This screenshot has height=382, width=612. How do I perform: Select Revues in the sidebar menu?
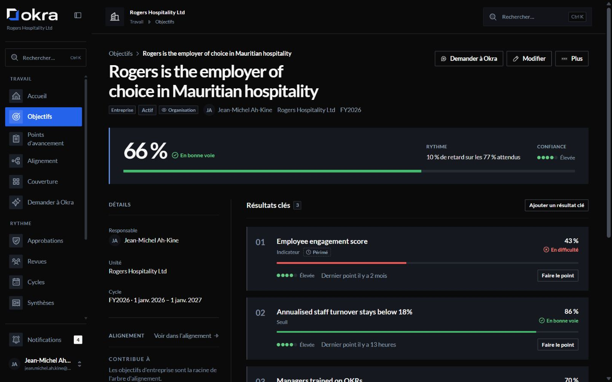pos(43,262)
